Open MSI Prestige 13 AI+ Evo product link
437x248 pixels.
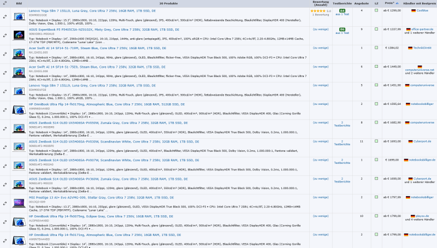101,197
